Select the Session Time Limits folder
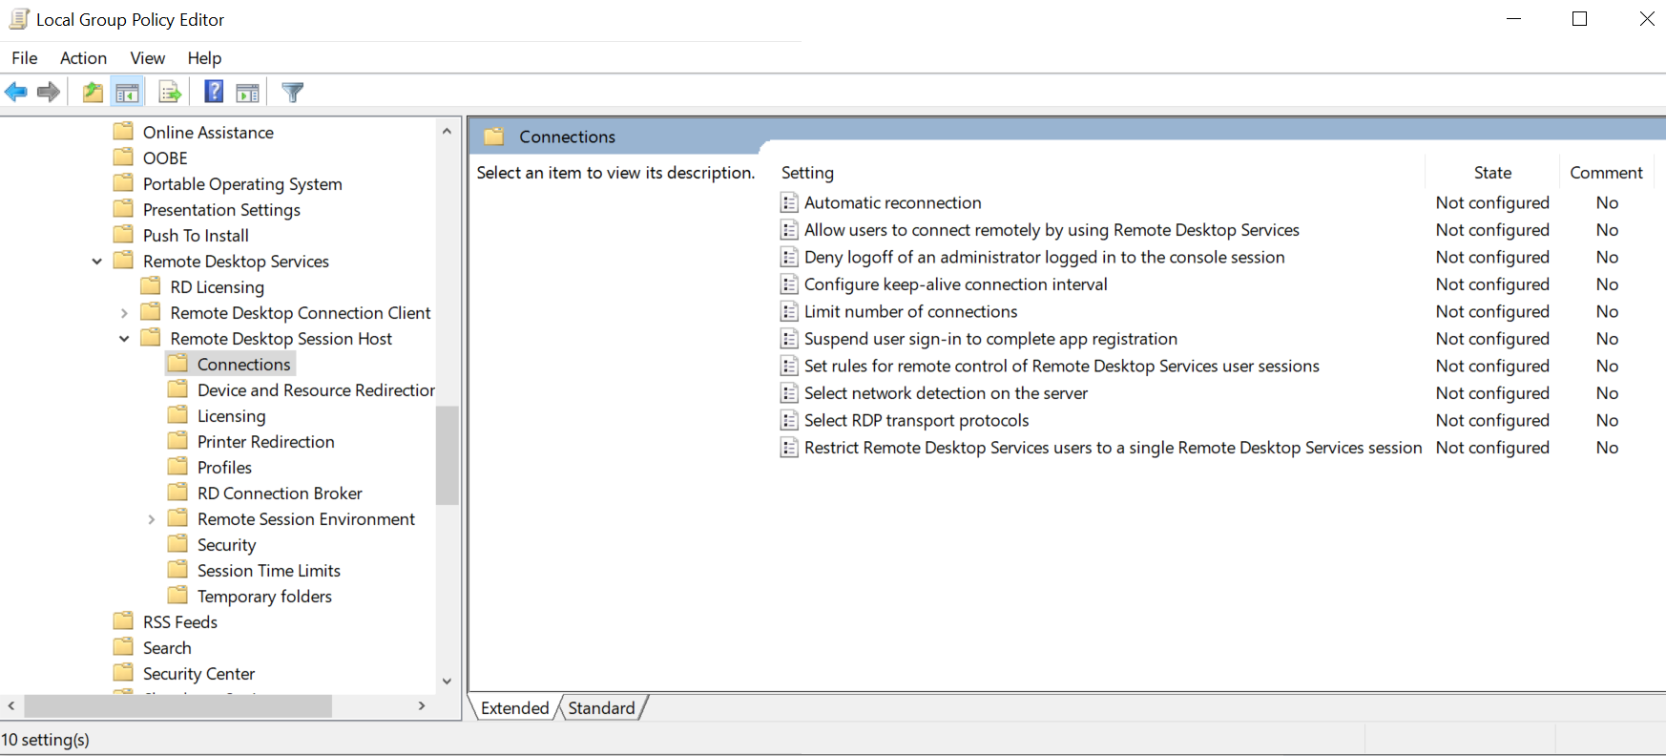1666x756 pixels. pyautogui.click(x=268, y=571)
